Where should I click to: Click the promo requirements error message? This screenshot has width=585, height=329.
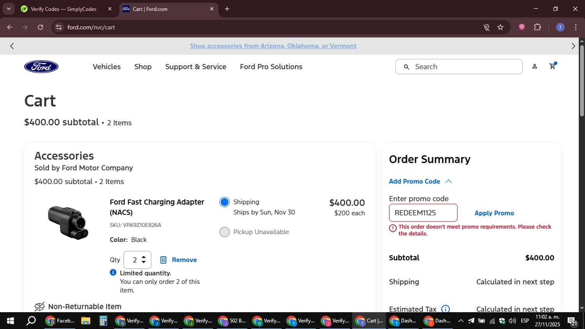(x=475, y=230)
